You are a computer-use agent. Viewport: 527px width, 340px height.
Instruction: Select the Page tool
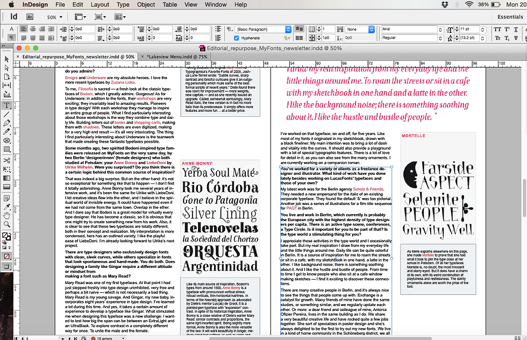click(6, 77)
